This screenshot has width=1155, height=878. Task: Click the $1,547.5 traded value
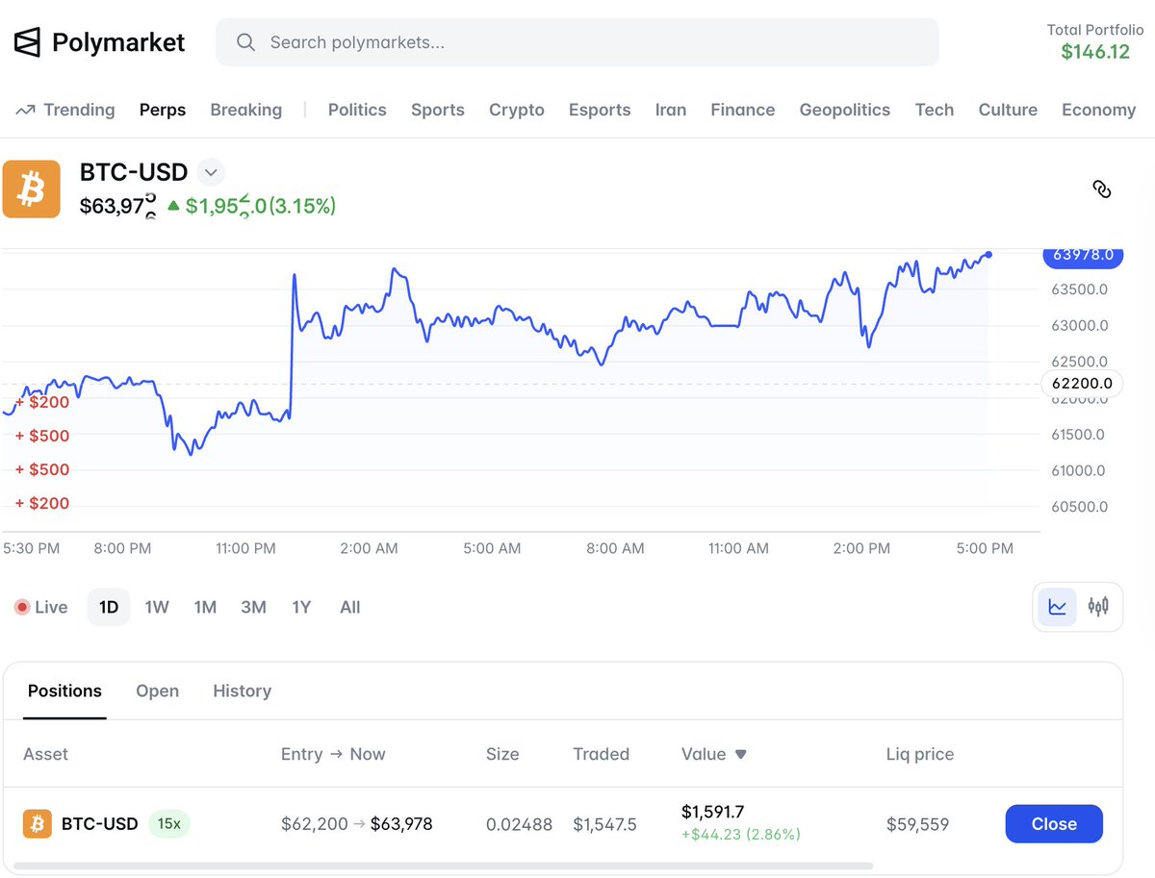[x=604, y=824]
